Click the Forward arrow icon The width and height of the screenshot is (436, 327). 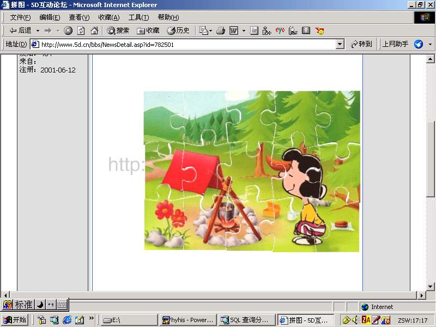point(48,31)
